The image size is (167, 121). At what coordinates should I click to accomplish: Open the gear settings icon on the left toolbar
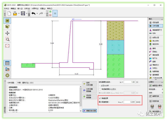point(7,75)
